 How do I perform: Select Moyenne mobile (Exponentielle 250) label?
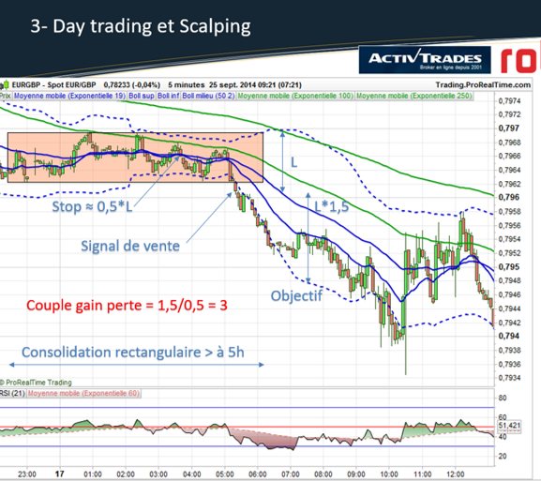click(x=414, y=96)
